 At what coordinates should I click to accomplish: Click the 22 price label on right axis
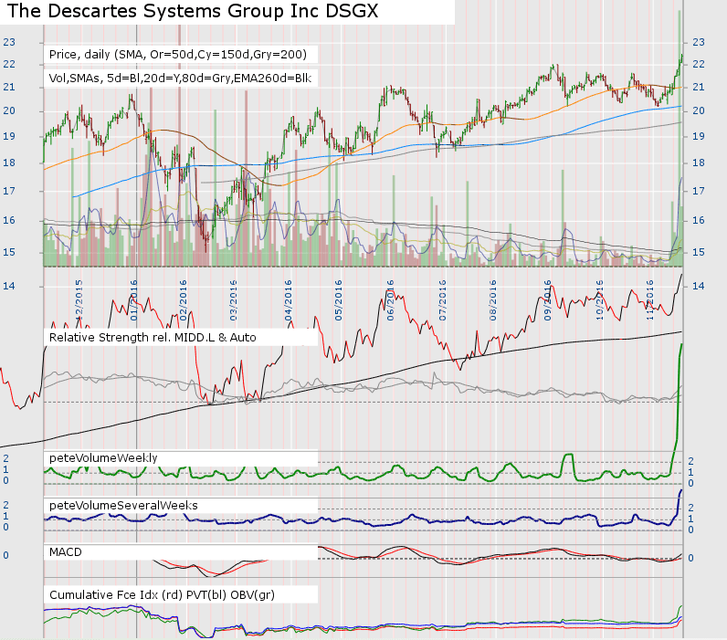click(699, 64)
